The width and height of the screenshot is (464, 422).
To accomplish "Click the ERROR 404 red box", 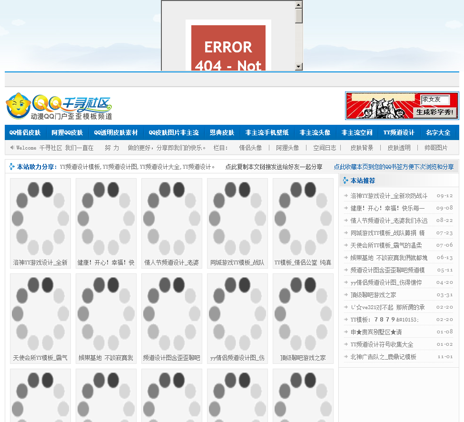I will point(228,48).
